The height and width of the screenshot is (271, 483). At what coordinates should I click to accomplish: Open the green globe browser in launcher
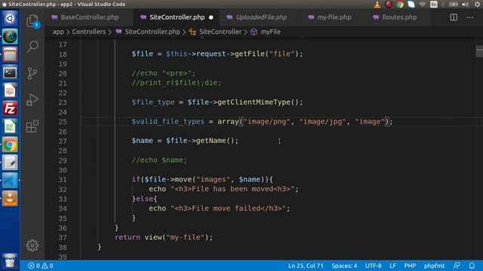(x=10, y=37)
